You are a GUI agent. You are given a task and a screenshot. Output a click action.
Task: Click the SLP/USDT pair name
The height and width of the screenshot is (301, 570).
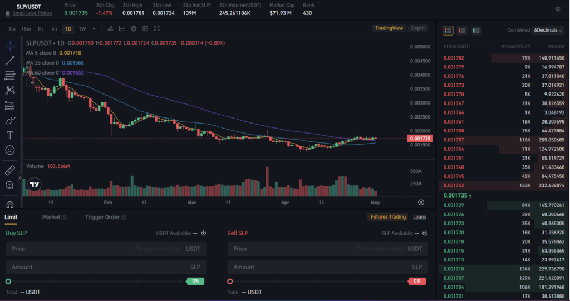(29, 7)
